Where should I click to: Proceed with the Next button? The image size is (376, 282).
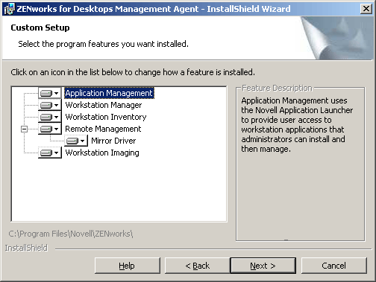[x=263, y=266]
